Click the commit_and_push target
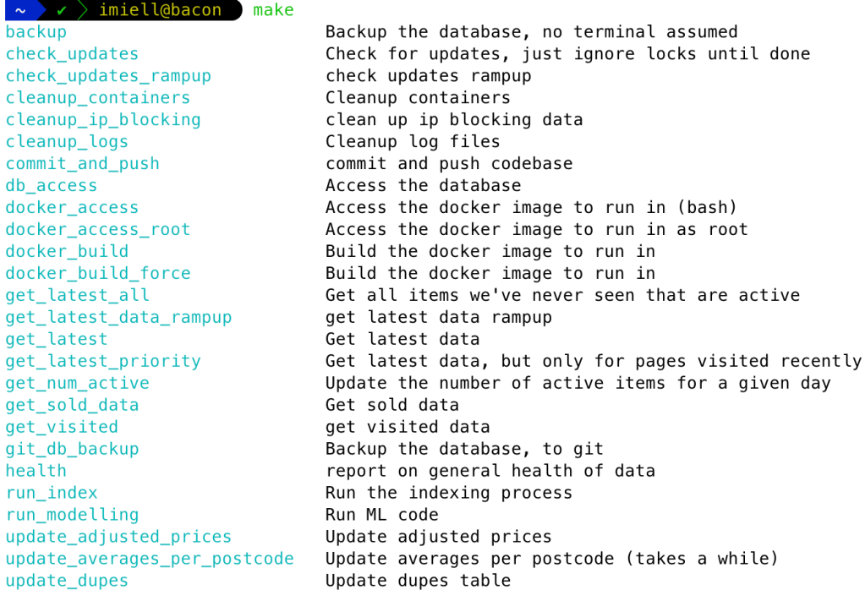Screen dimensions: 865x590 coord(82,164)
